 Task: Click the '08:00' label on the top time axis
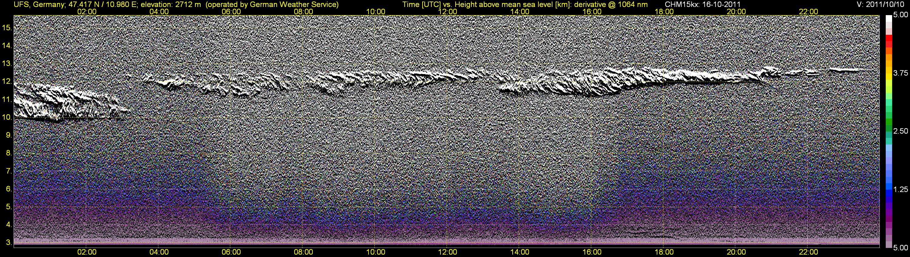pyautogui.click(x=303, y=11)
